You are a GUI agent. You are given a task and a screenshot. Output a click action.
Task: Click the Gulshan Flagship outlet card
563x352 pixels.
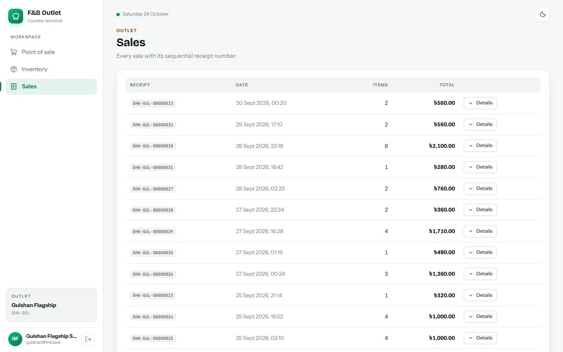point(51,305)
